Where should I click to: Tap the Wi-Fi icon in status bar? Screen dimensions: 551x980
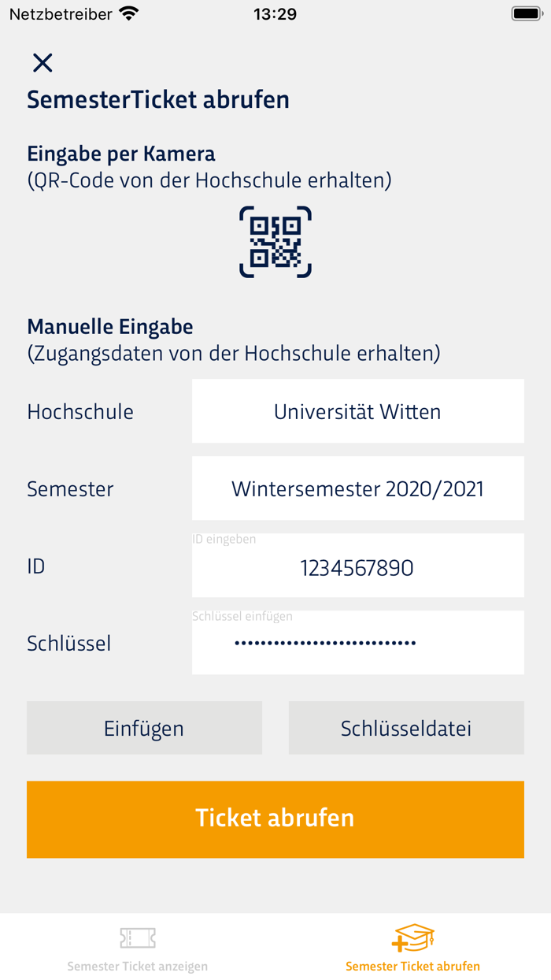tap(128, 14)
